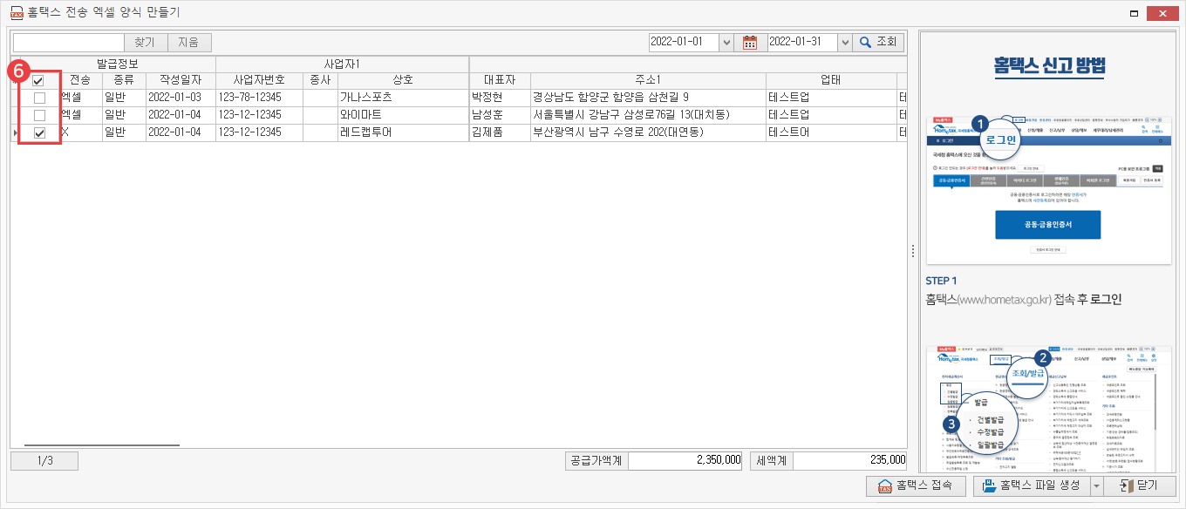Click the 1/3 record counter
The width and height of the screenshot is (1186, 509).
pos(45,460)
